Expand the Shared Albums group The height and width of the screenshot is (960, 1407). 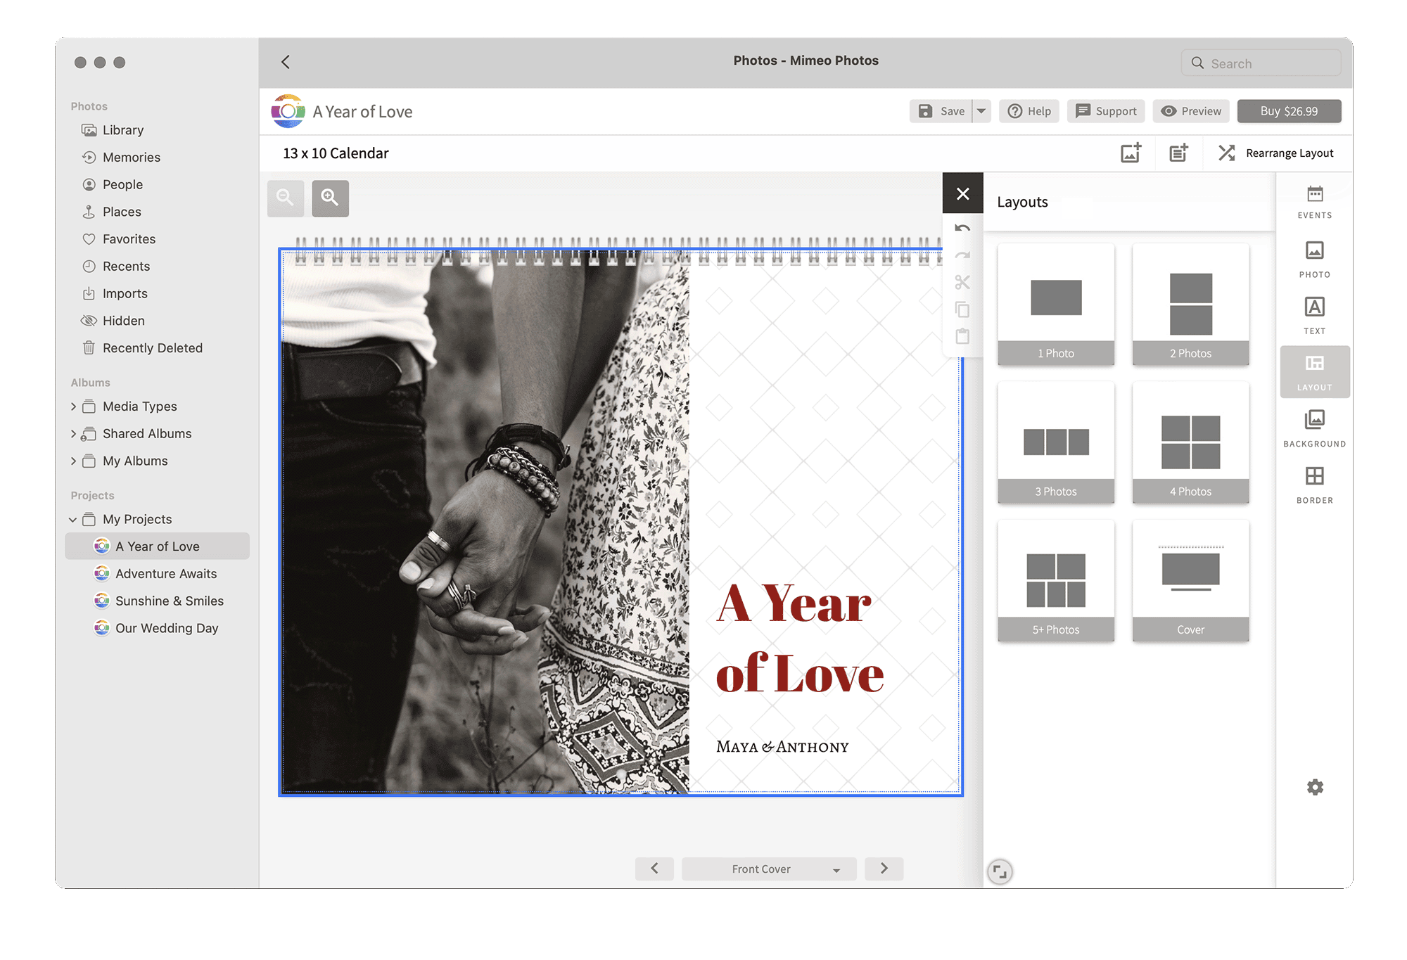point(72,433)
